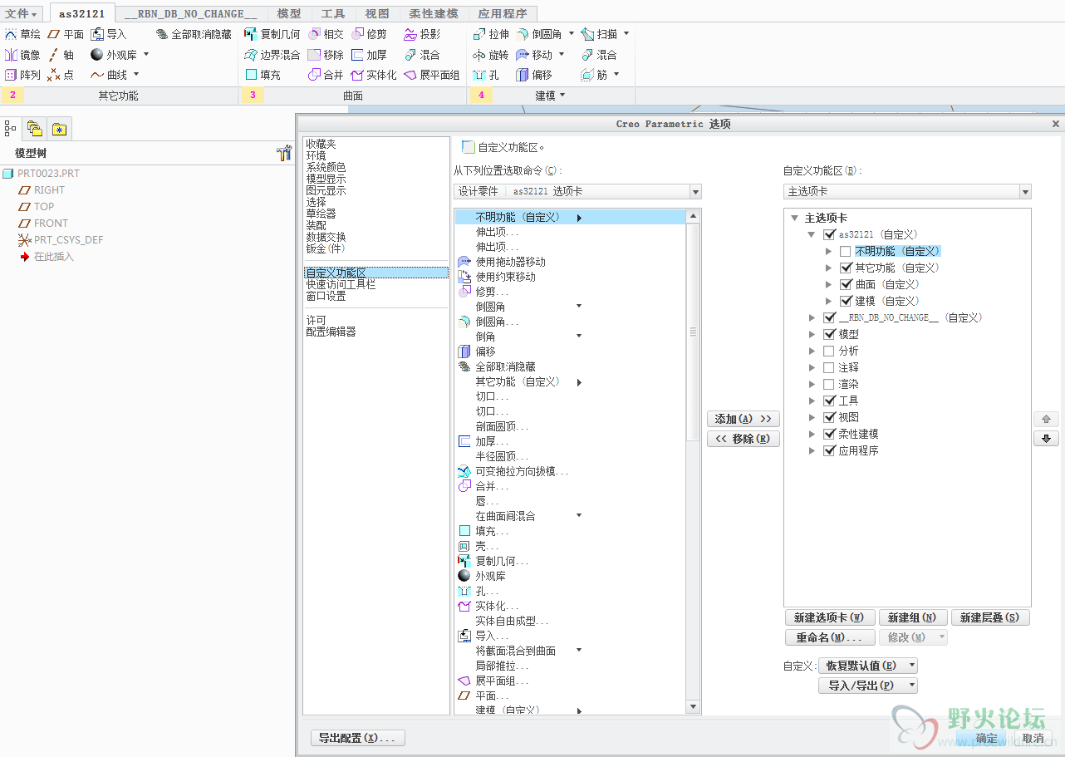Open the 文件 menu
This screenshot has width=1065, height=757.
(21, 13)
